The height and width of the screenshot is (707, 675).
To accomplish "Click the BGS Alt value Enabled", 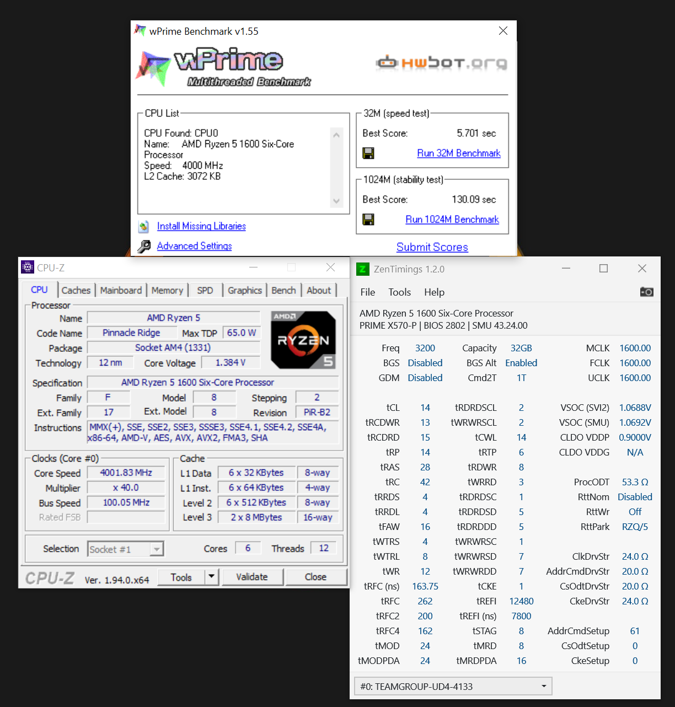I will pyautogui.click(x=521, y=363).
